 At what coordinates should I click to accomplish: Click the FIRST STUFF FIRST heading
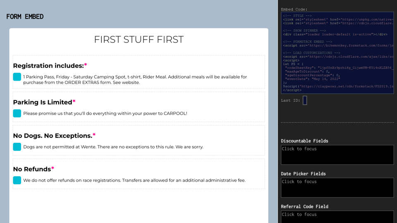pyautogui.click(x=139, y=40)
